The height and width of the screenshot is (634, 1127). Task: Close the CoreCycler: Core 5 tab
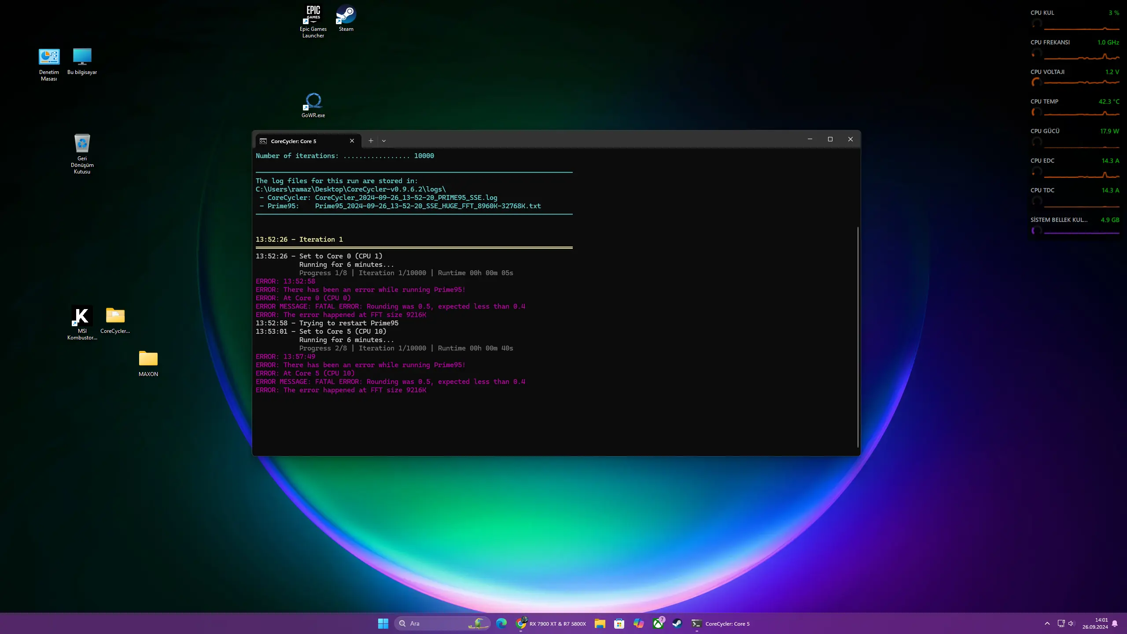[352, 141]
